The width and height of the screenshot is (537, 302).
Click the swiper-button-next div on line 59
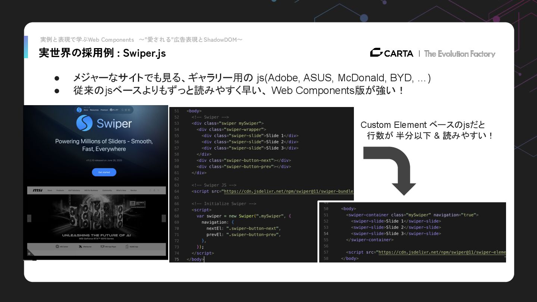pyautogui.click(x=244, y=160)
